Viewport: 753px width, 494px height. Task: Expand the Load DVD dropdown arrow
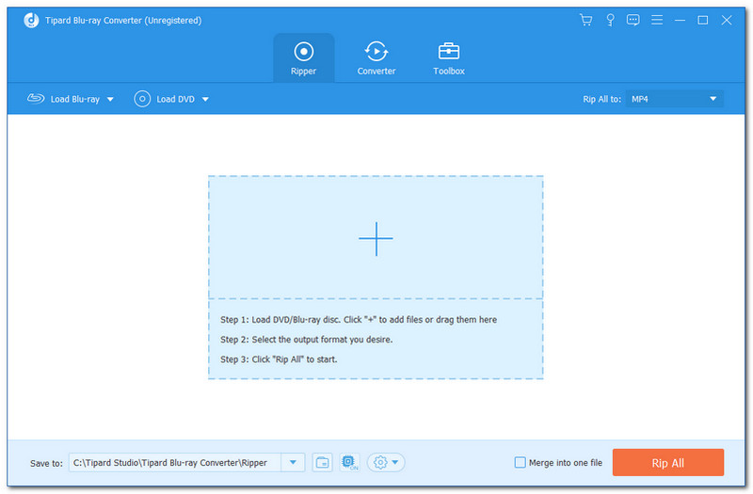pos(205,99)
